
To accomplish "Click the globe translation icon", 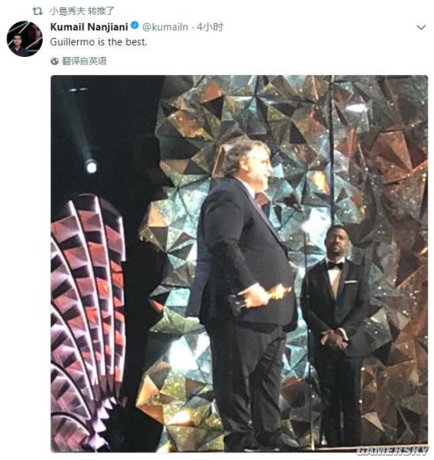I will [x=54, y=61].
